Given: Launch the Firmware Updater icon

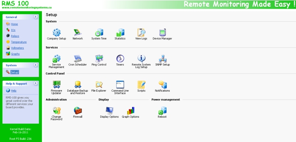Looking at the screenshot, I should point(57,85).
